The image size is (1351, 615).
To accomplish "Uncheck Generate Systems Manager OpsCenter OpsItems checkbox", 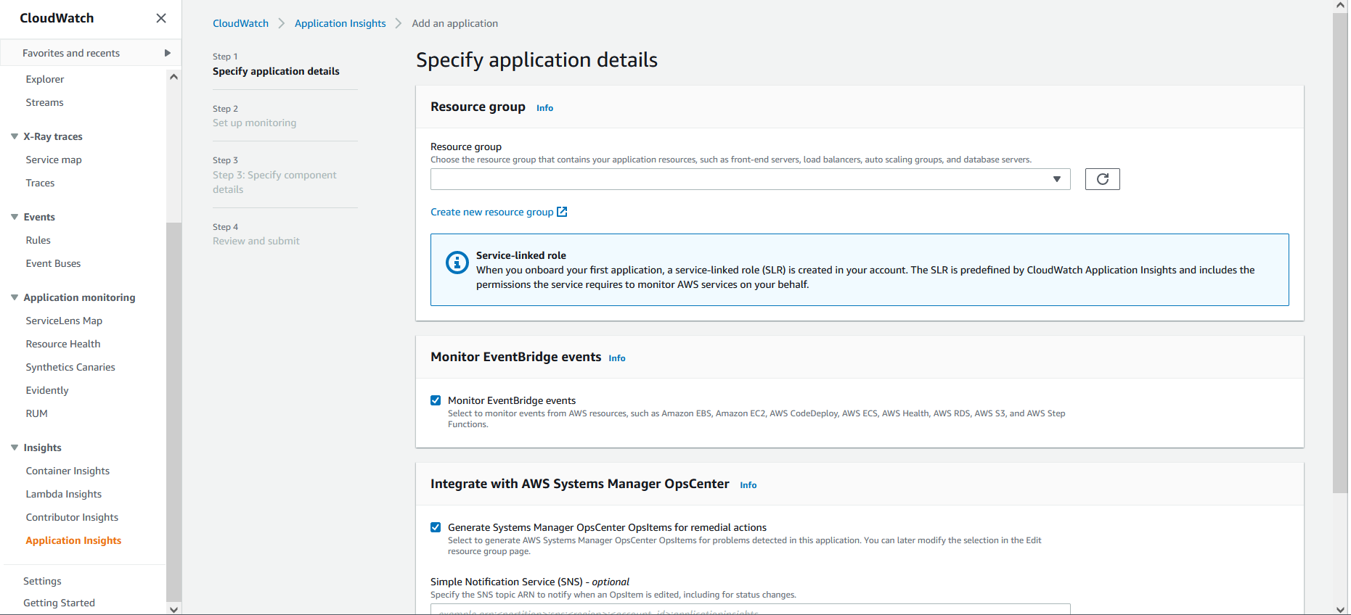I will [x=436, y=527].
